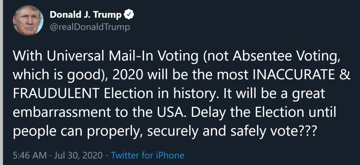Open the "Donald J. Trump" display name
Screen dimensions: 360x165
click(x=86, y=15)
